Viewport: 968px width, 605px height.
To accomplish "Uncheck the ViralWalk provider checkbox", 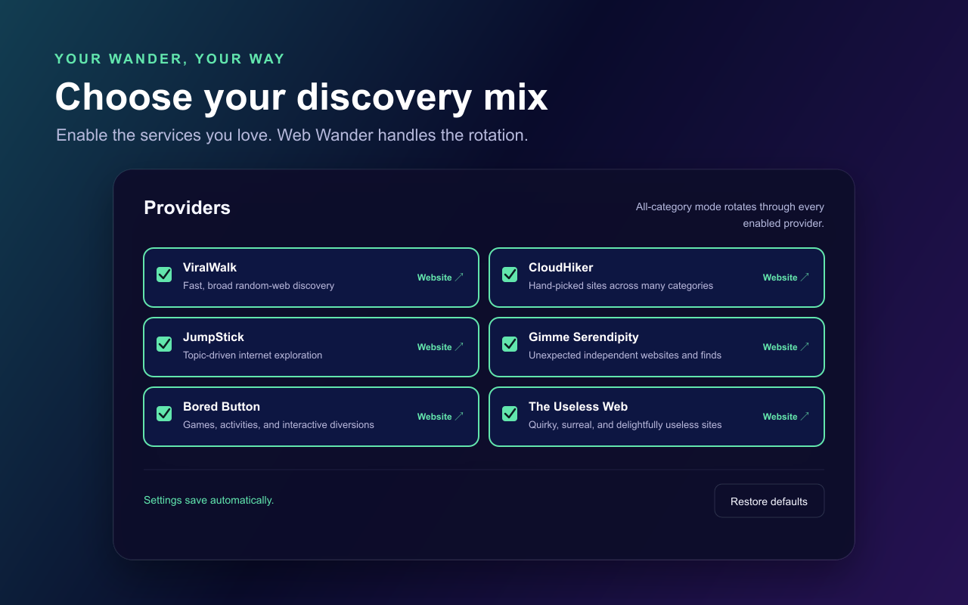I will pos(164,275).
